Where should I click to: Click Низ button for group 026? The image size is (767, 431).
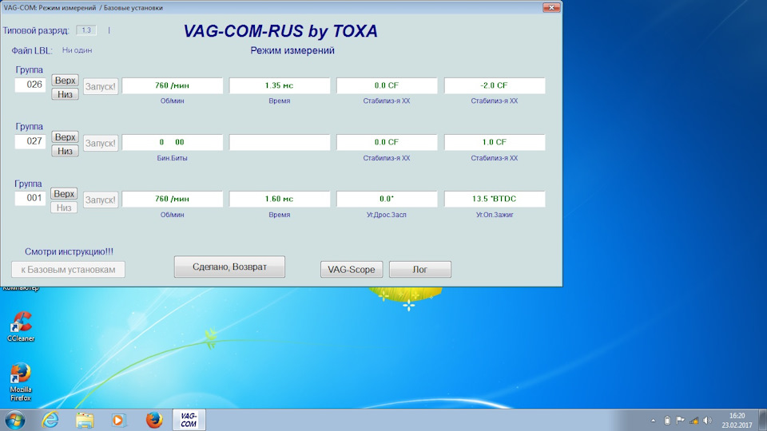(65, 94)
